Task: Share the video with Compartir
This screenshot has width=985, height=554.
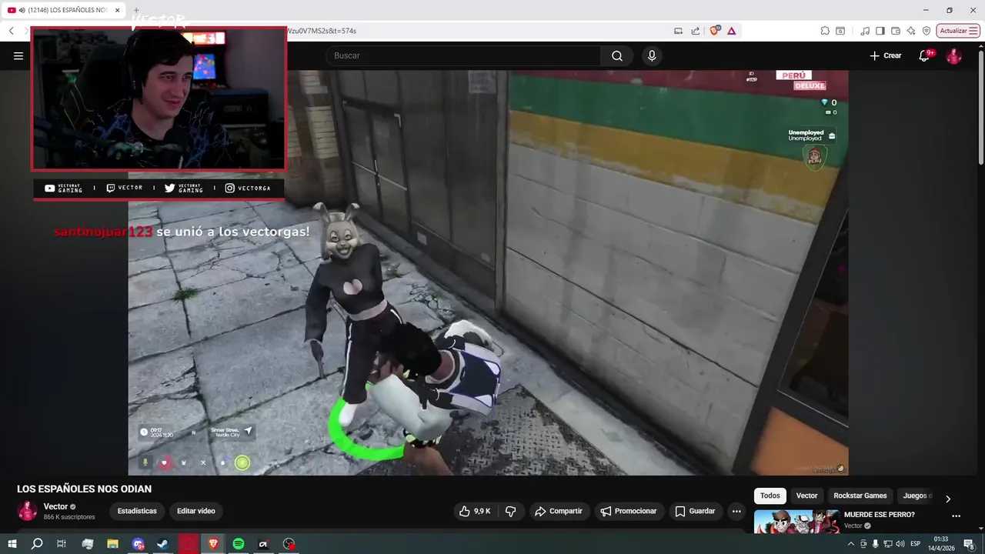Action: coord(559,511)
